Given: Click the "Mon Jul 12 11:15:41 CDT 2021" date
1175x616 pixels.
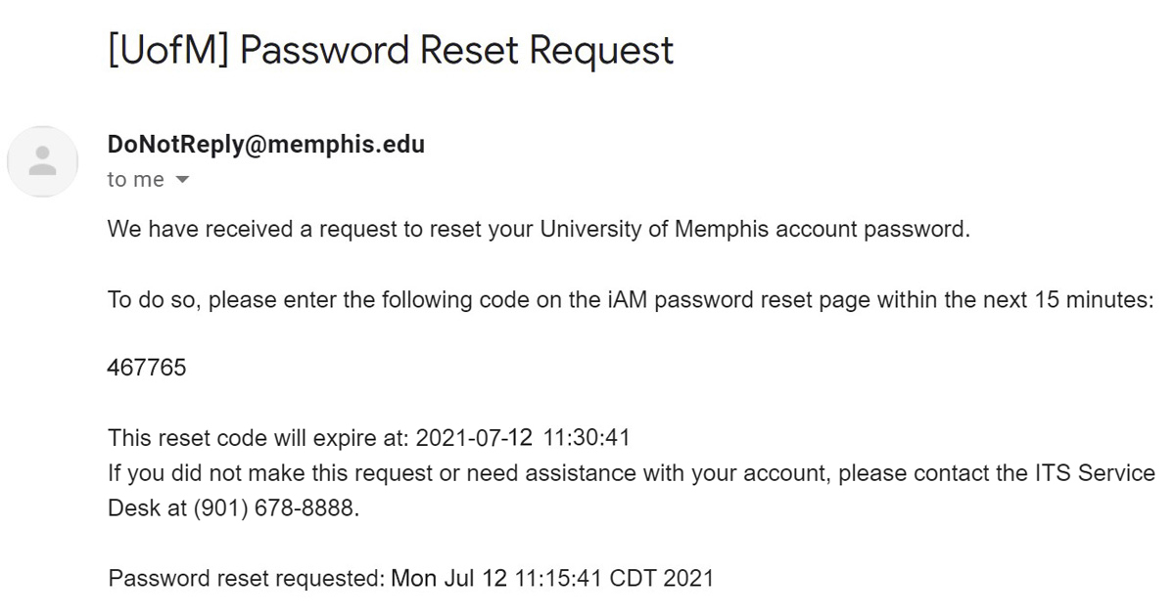Looking at the screenshot, I should 552,578.
